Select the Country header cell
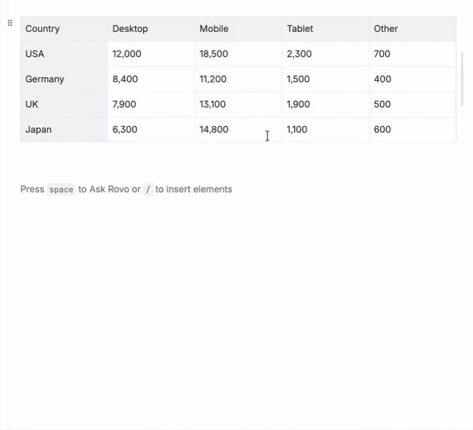This screenshot has width=473, height=430. tap(64, 29)
